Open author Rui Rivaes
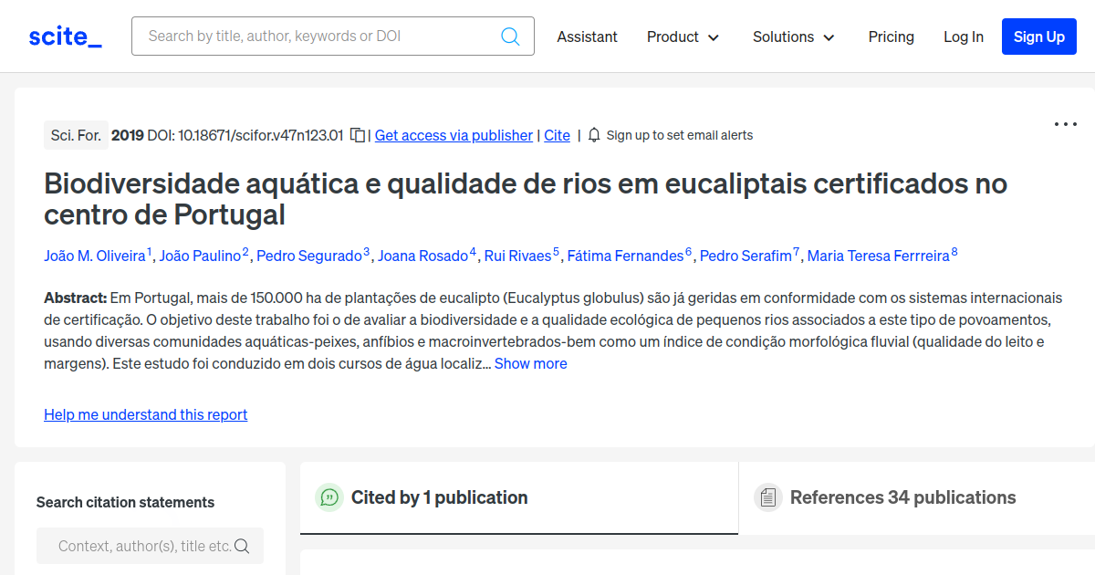Screen dimensions: 1095x575 point(518,256)
